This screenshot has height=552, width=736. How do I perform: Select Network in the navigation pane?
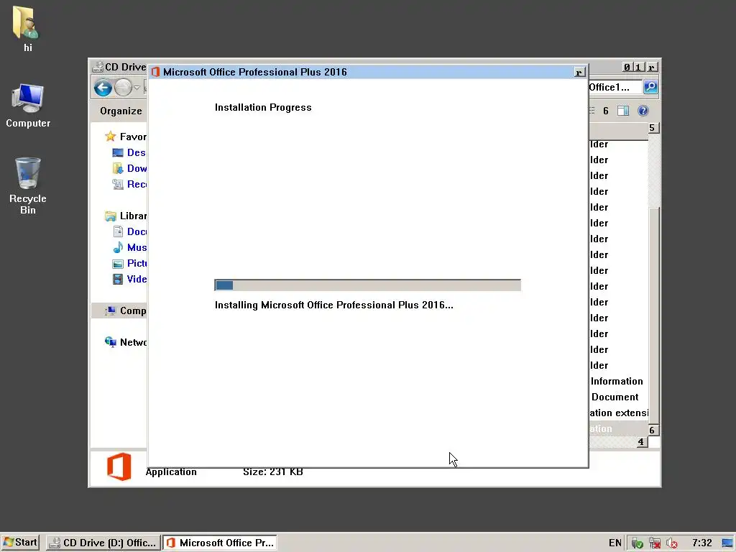(x=125, y=342)
